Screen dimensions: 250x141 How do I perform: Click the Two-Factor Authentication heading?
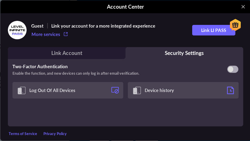pyautogui.click(x=40, y=67)
